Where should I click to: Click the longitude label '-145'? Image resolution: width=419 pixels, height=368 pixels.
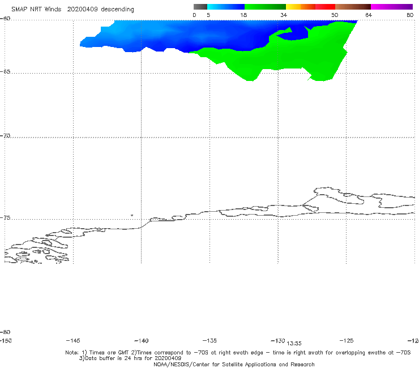tap(73, 340)
